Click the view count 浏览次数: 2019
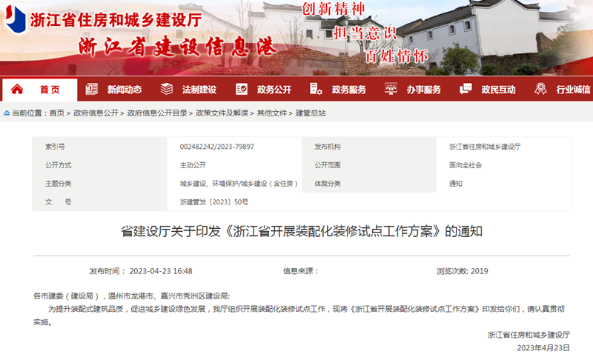 pyautogui.click(x=462, y=271)
